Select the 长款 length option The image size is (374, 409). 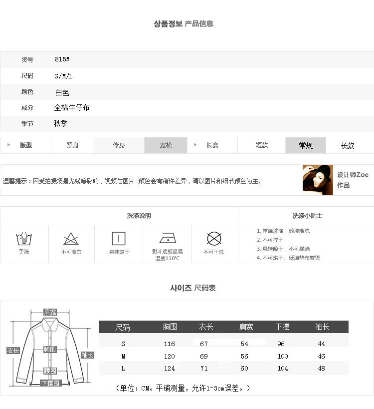348,145
